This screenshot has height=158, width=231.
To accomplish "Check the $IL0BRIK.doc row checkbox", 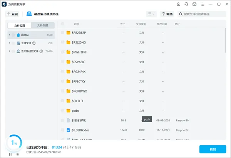I will pos(63,130).
